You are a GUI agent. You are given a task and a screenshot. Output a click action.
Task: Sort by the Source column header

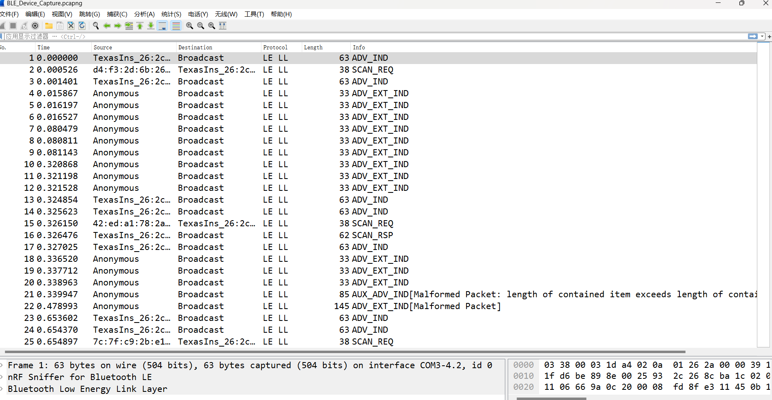134,47
